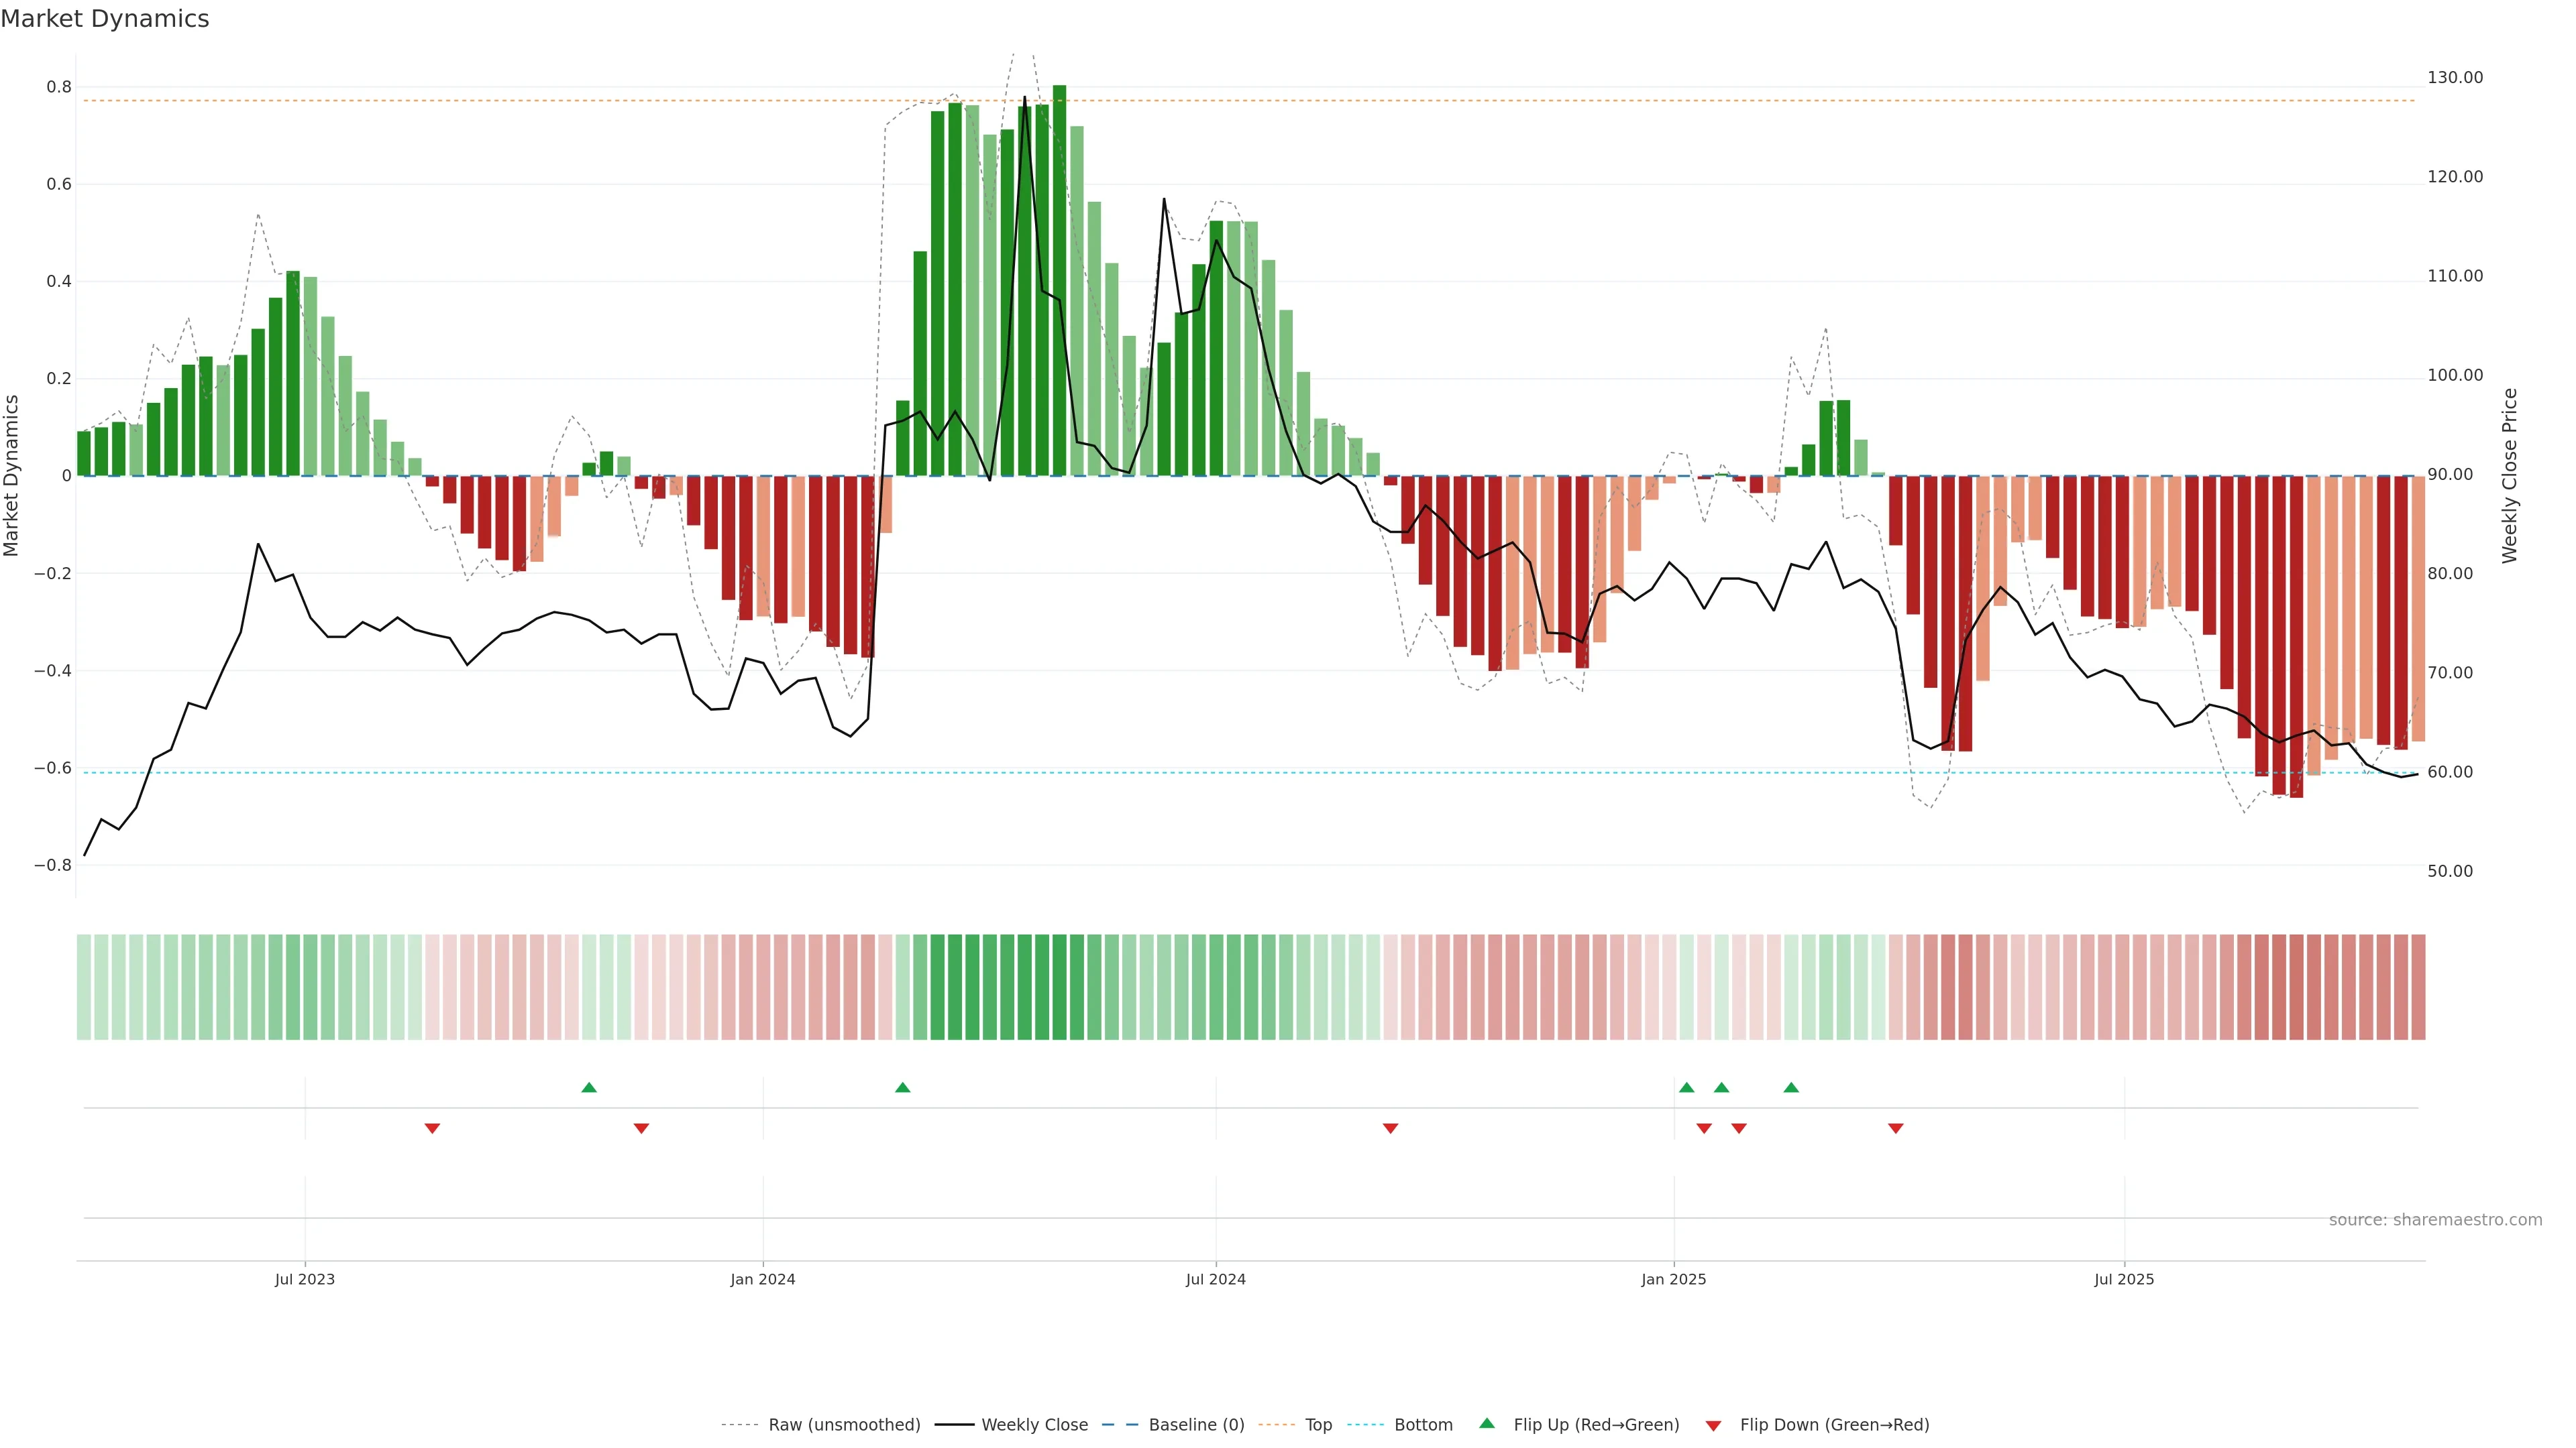Click the Jan 2024 x-axis label
Image resolution: width=2576 pixels, height=1448 pixels.
pyautogui.click(x=763, y=1279)
